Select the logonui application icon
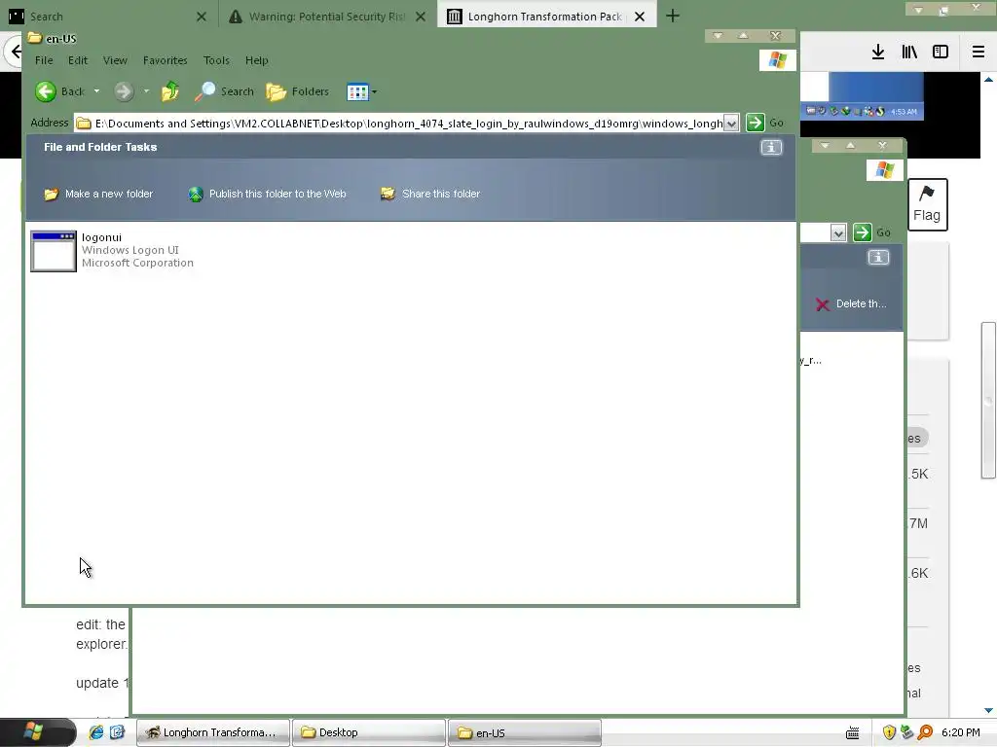The height and width of the screenshot is (747, 997). click(x=54, y=251)
